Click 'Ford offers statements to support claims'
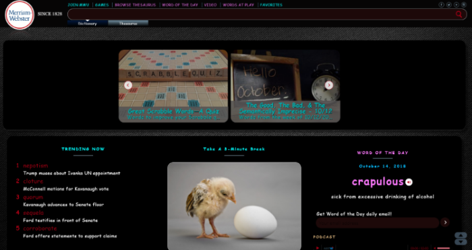This screenshot has height=250, width=472. (x=70, y=236)
